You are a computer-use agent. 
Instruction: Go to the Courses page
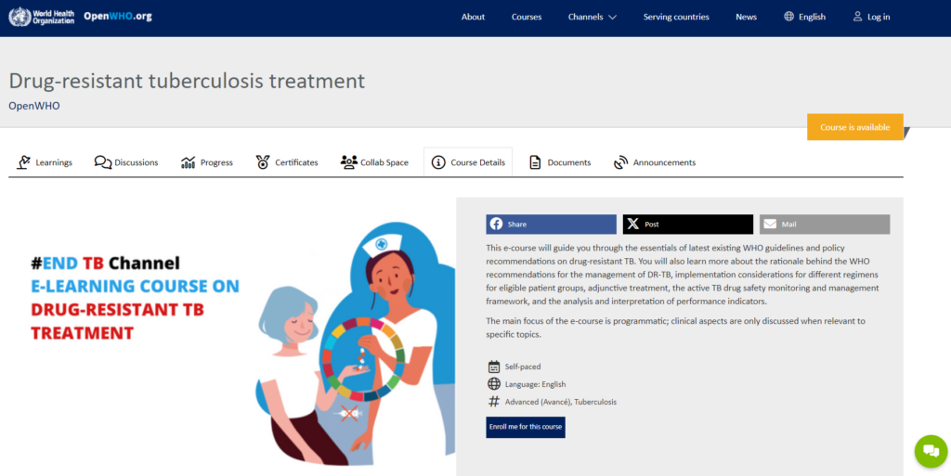tap(527, 17)
